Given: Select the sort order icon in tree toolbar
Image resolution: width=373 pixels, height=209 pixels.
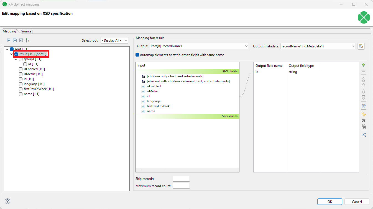Looking at the screenshot, I should coord(27,40).
